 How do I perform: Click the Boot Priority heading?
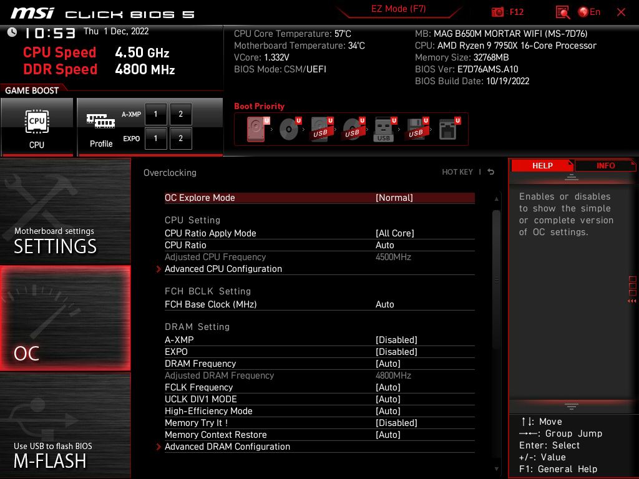pos(259,106)
